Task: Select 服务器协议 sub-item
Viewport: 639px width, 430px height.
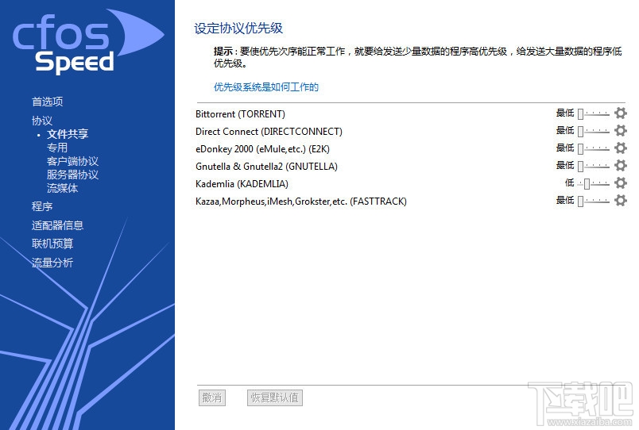Action: pos(72,175)
